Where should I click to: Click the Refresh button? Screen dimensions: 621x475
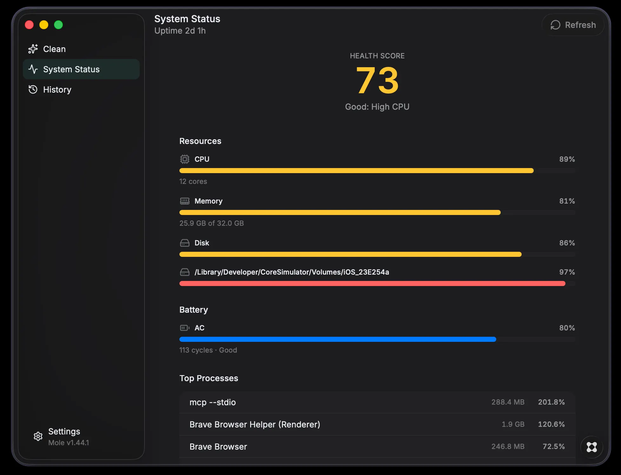573,25
